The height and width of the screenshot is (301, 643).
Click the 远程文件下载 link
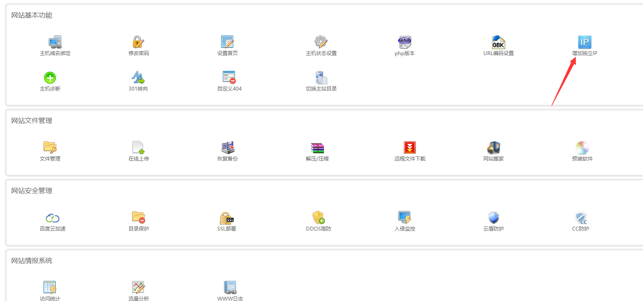410,158
